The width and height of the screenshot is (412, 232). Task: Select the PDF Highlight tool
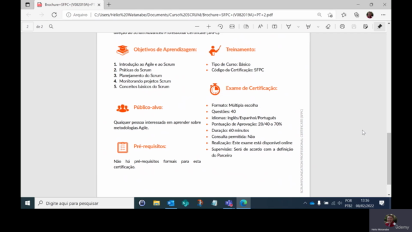308,26
